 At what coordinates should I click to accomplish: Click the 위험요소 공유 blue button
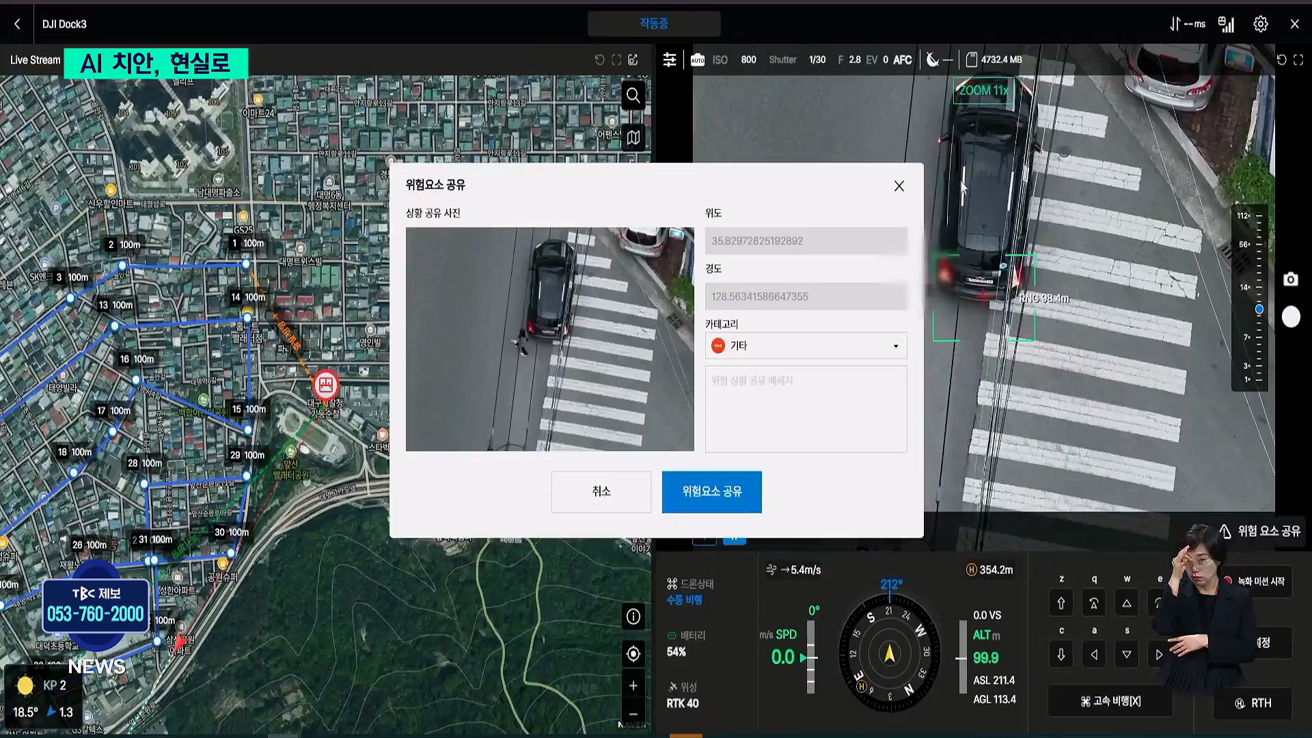coord(711,491)
